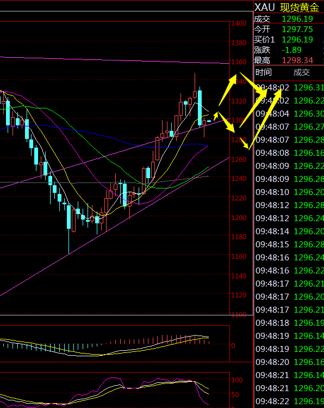Click the XAU symbol title
This screenshot has height=408, width=324.
click(264, 8)
